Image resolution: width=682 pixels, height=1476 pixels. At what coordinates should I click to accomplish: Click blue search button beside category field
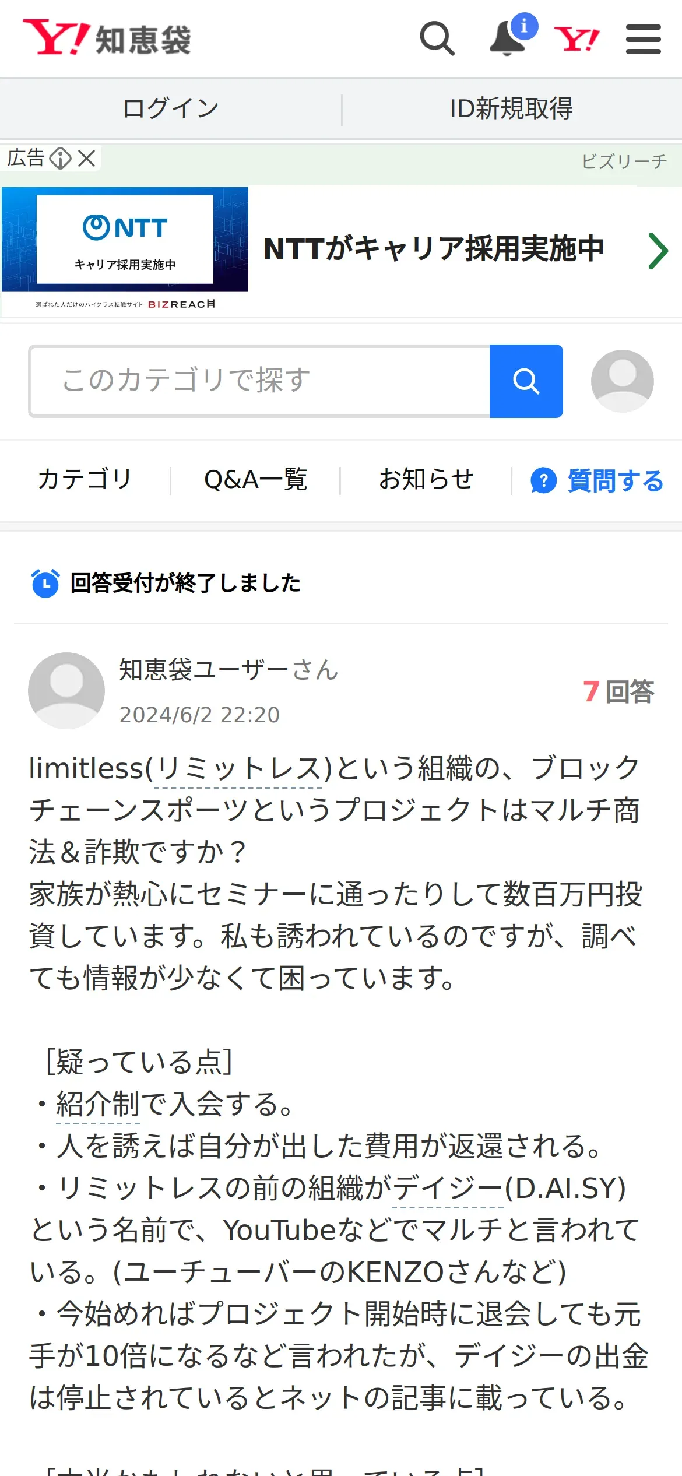[526, 381]
